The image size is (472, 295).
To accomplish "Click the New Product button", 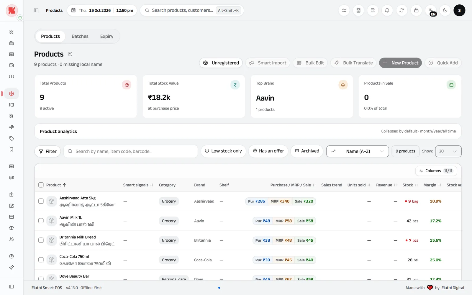I will tap(400, 63).
